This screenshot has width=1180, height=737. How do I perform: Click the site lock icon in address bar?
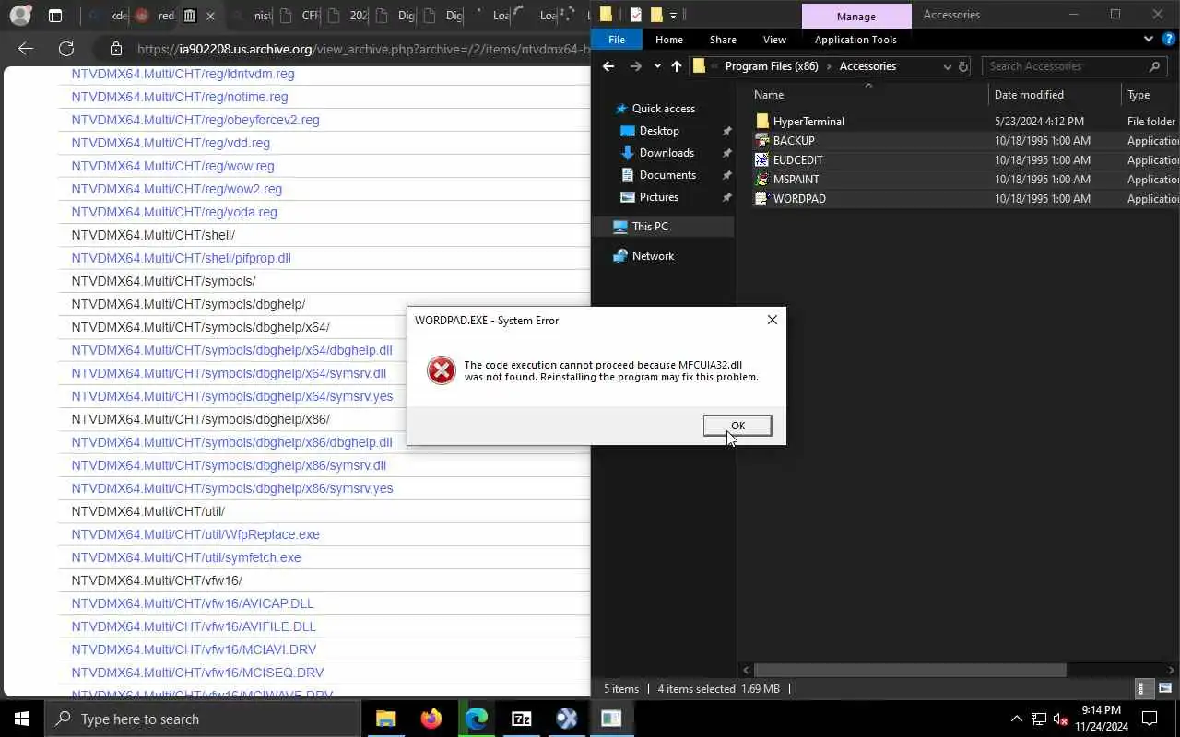115,49
